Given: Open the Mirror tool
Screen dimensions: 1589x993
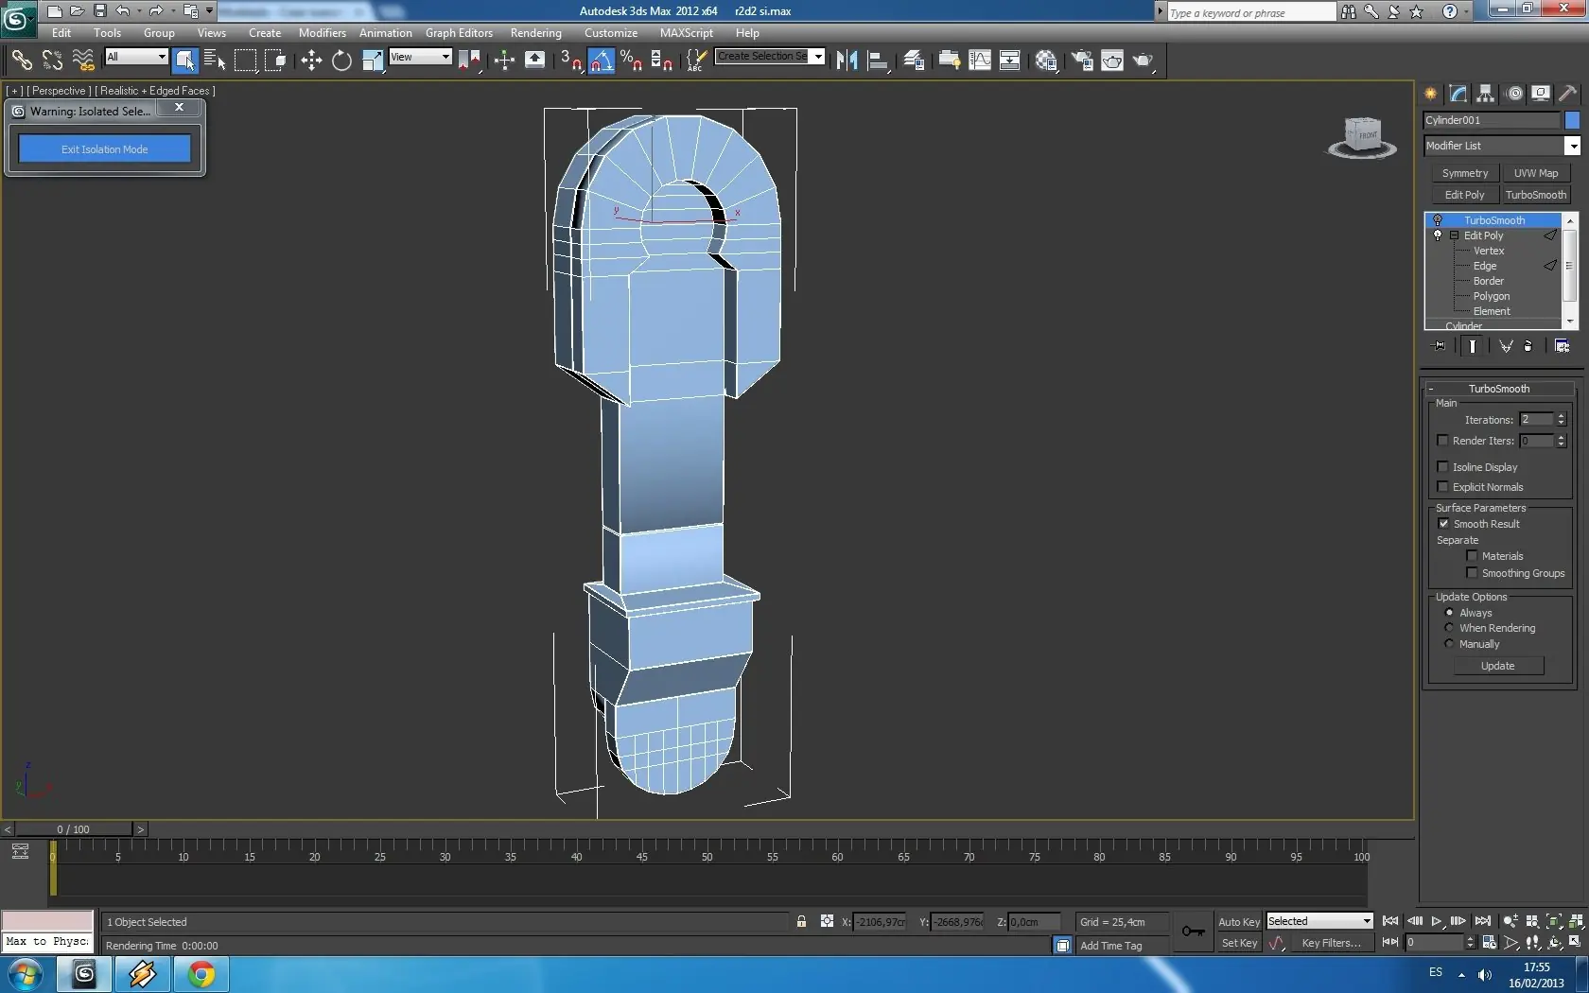Looking at the screenshot, I should (x=847, y=61).
